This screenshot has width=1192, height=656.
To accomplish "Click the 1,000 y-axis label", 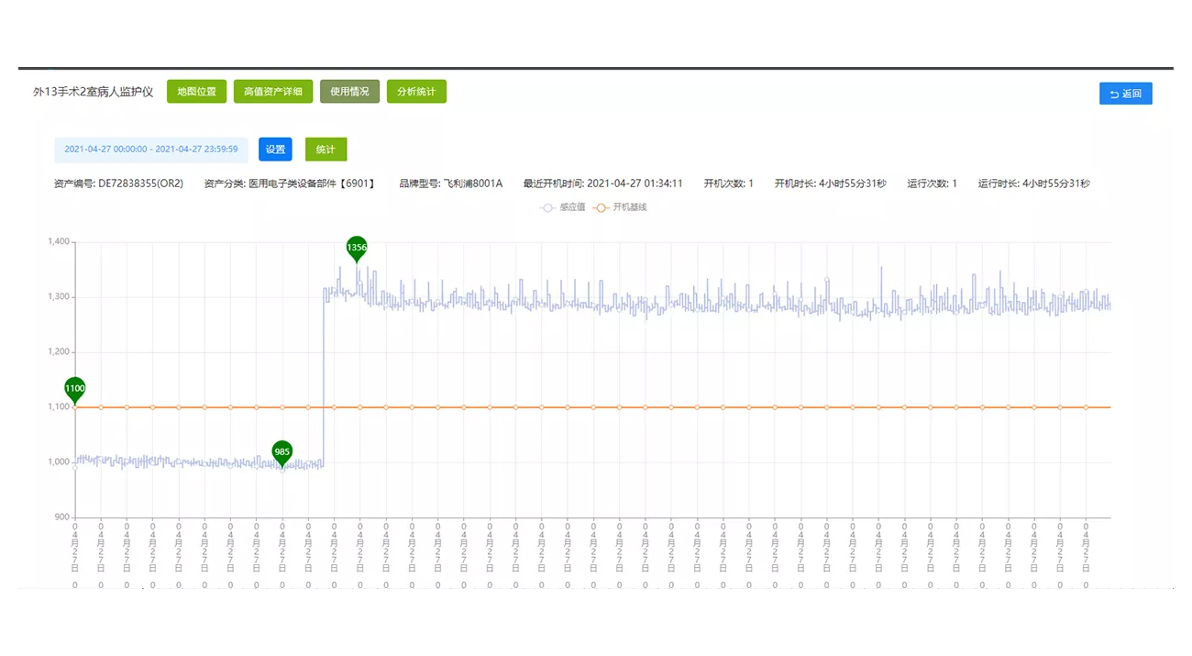I will (x=59, y=462).
